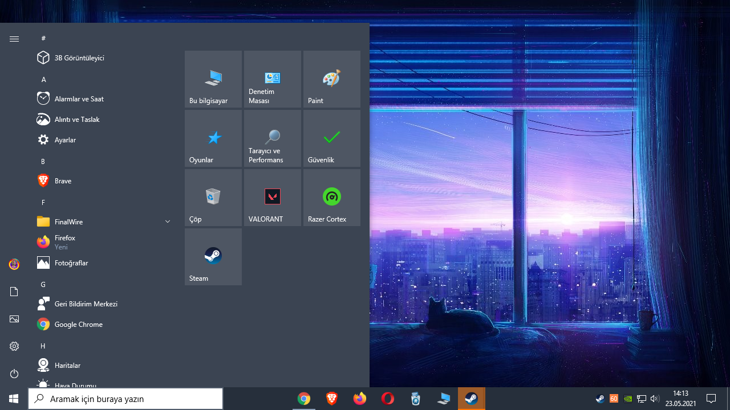Launch Brave from the Start app list

[x=104, y=181]
